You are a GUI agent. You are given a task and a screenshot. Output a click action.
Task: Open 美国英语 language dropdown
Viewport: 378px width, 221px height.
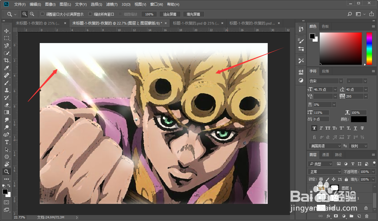[x=325, y=146]
